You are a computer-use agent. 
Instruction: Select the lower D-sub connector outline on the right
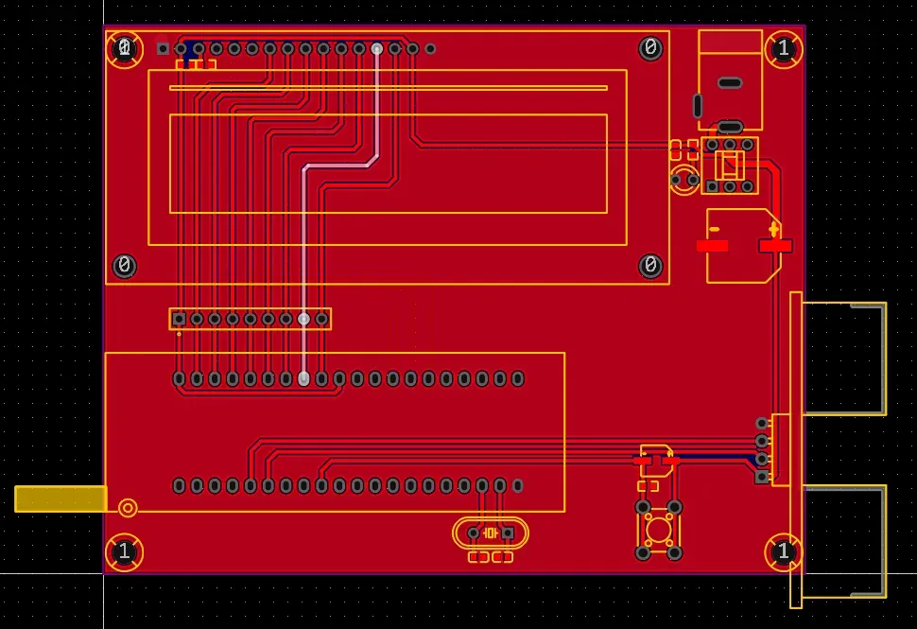pyautogui.click(x=844, y=542)
